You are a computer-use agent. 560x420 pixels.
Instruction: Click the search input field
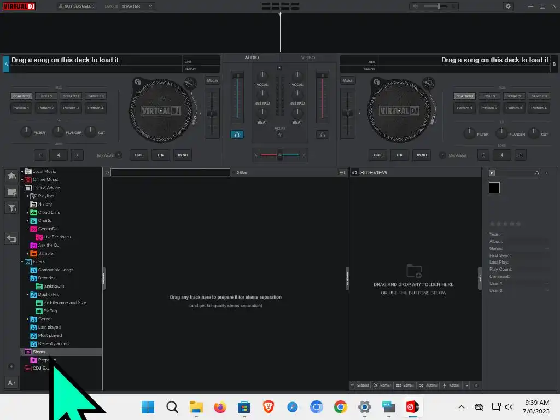click(x=170, y=172)
